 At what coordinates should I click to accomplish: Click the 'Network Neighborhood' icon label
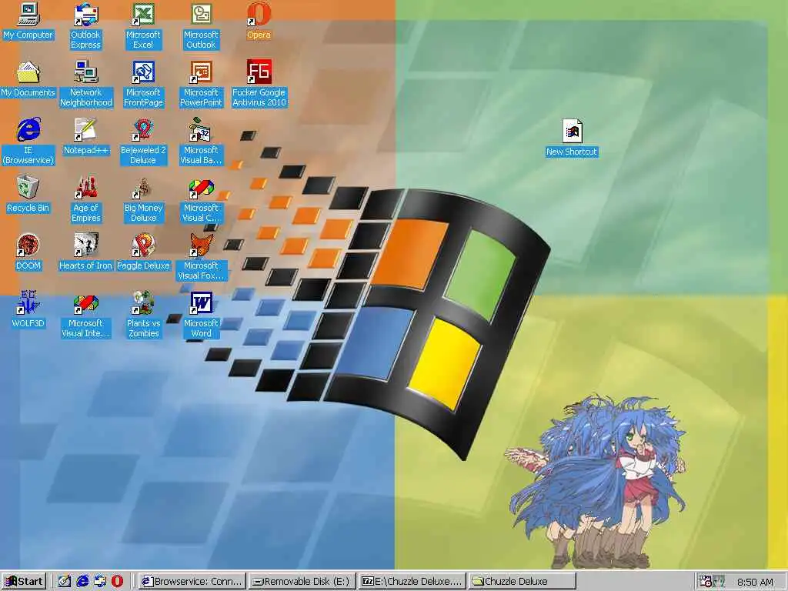pos(86,98)
